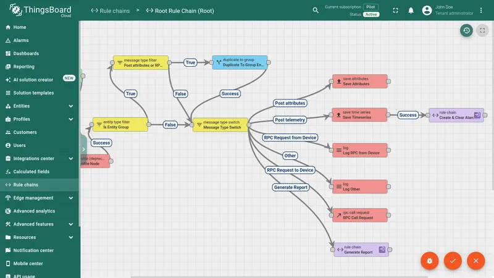
Task: Click the True label before Duplicate To Group
Action: 190,62
